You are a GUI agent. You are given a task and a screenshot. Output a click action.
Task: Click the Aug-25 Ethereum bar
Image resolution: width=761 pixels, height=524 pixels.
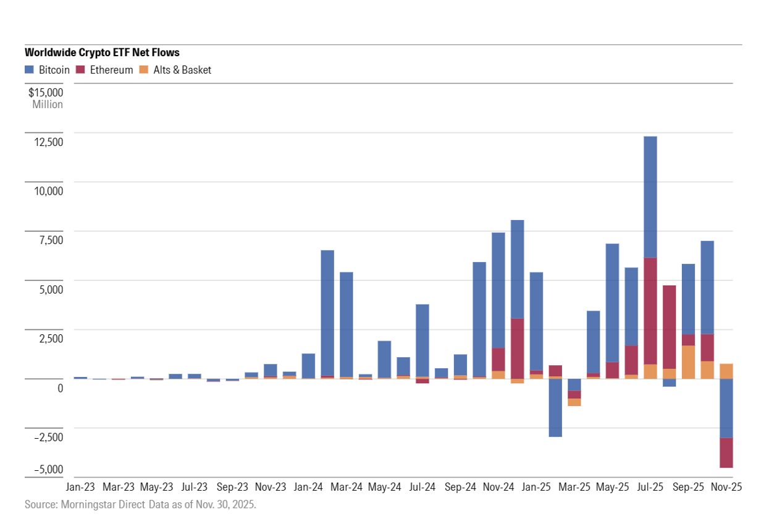point(669,327)
